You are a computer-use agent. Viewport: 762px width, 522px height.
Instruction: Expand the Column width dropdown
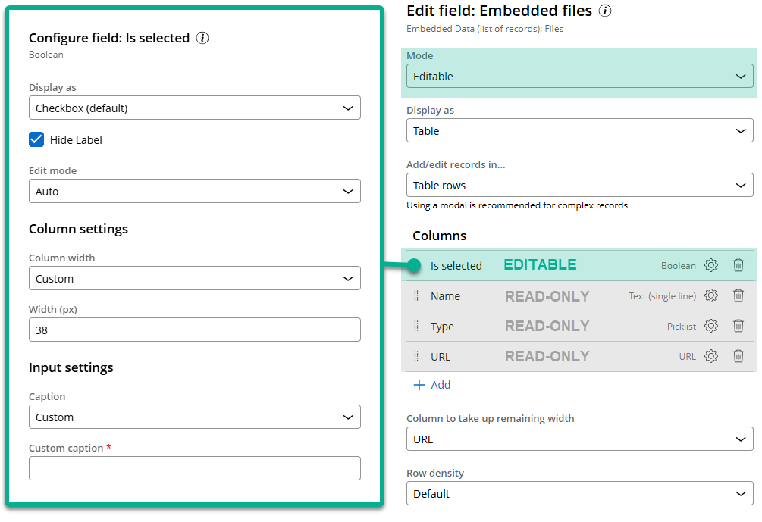(194, 279)
